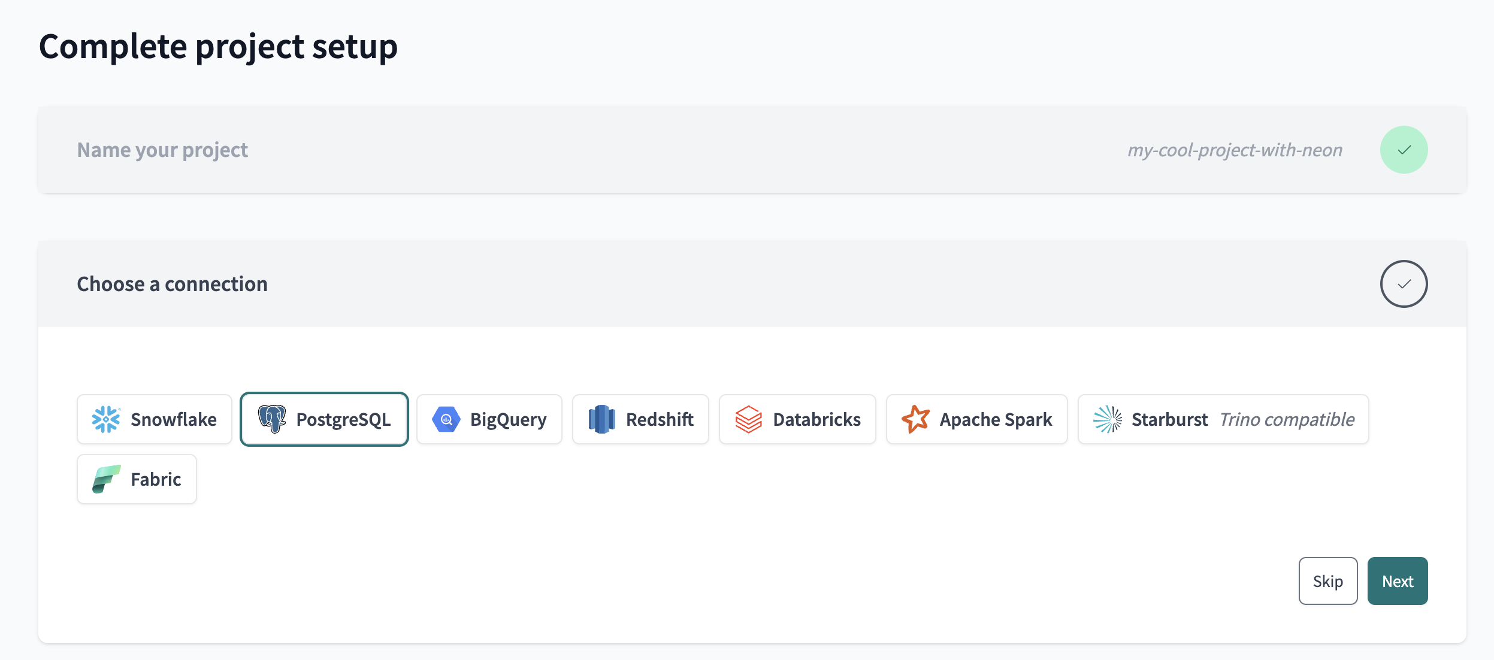The height and width of the screenshot is (660, 1494).
Task: Click the Redshift icon
Action: click(x=601, y=419)
